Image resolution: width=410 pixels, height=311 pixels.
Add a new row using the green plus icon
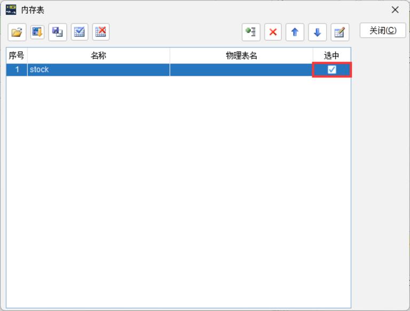coord(251,32)
